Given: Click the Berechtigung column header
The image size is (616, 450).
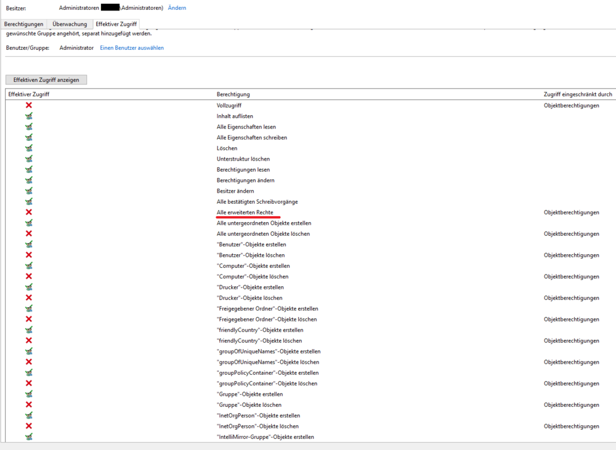Looking at the screenshot, I should pyautogui.click(x=233, y=94).
